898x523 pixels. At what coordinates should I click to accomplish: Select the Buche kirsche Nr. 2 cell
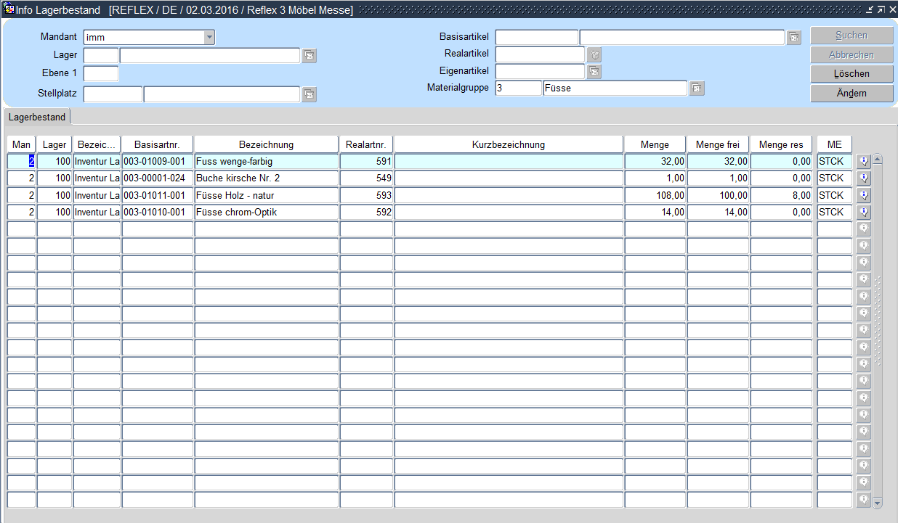pyautogui.click(x=266, y=178)
